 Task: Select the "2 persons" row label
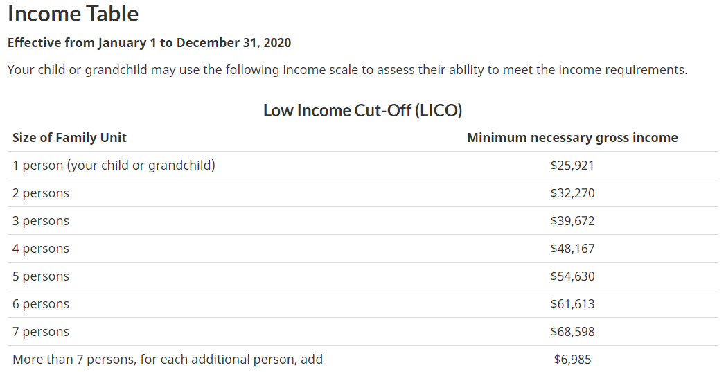coord(41,193)
